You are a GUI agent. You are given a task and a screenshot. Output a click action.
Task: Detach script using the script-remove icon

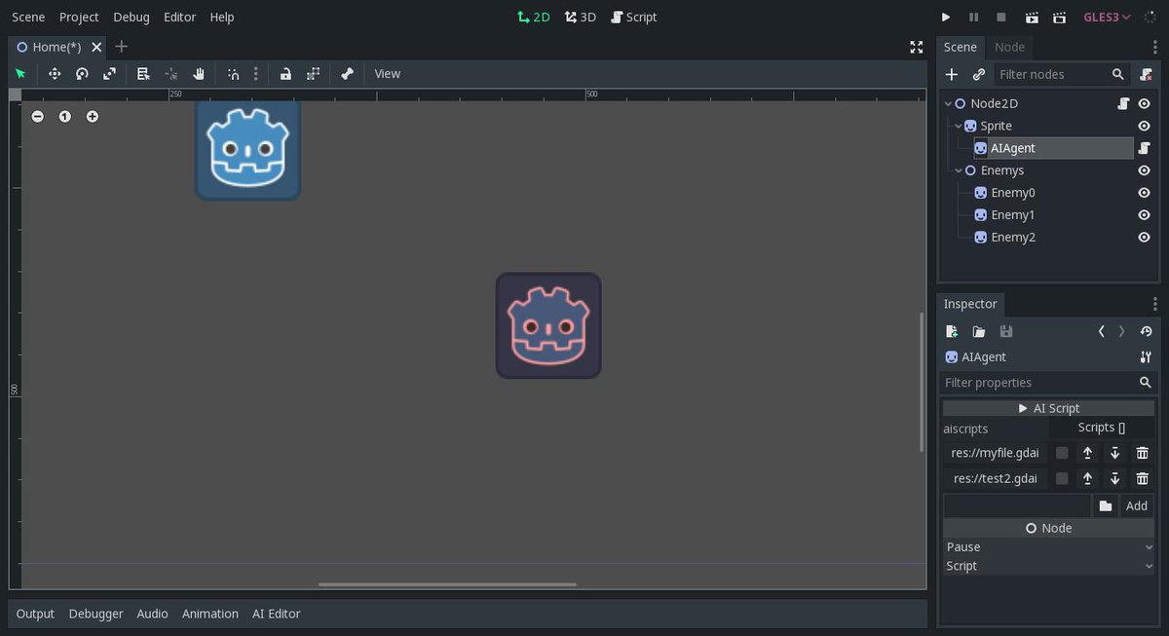tap(1146, 74)
